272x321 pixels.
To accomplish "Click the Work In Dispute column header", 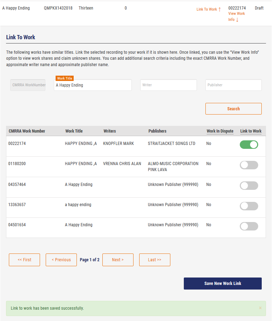I will tap(220, 131).
